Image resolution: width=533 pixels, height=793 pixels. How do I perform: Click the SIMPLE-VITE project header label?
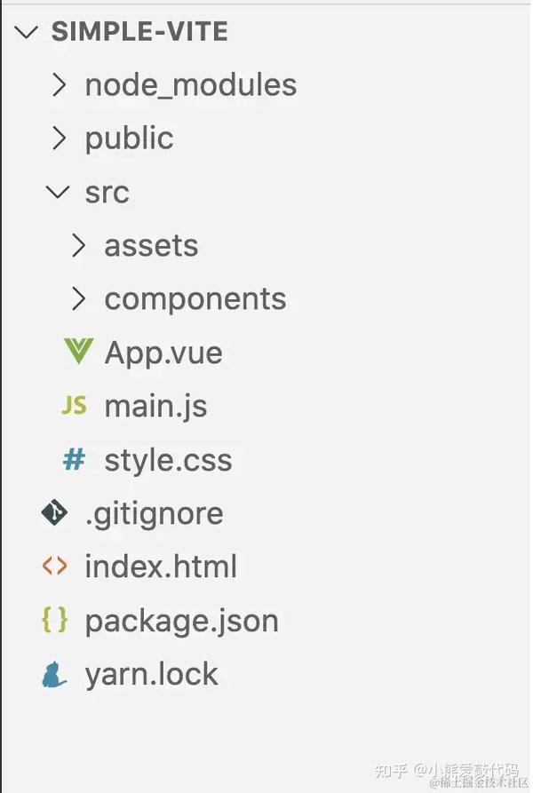139,32
